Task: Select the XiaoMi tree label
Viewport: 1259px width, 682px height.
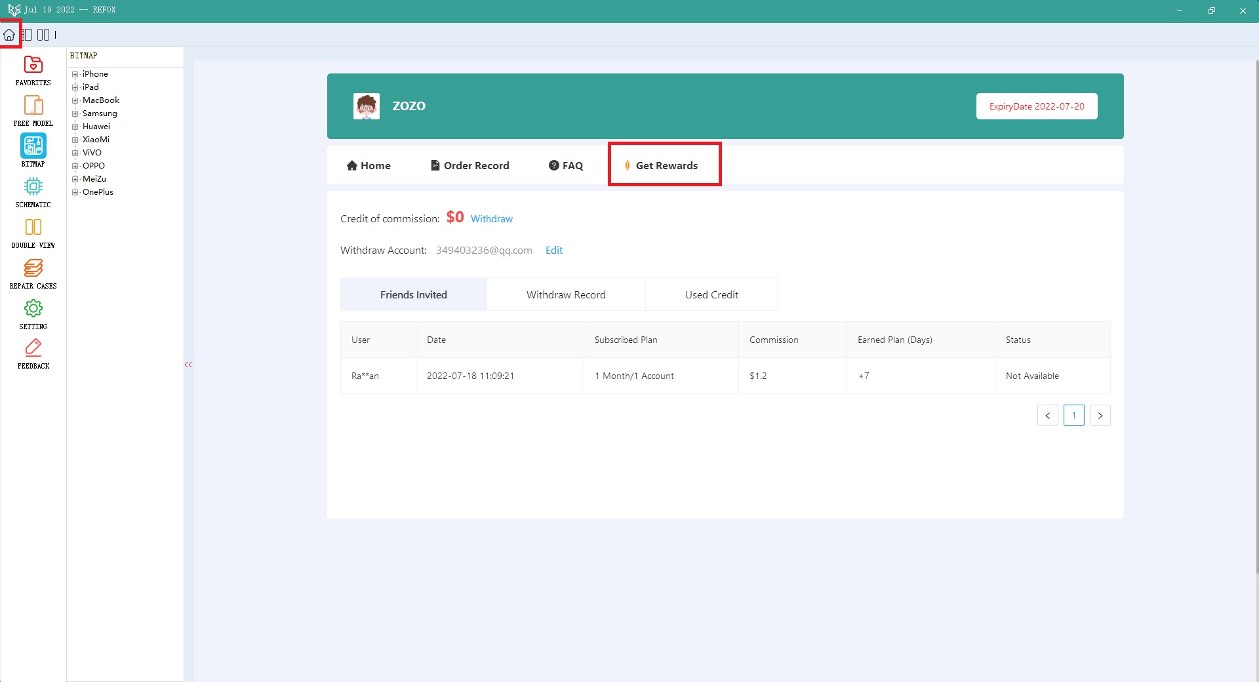Action: pos(96,140)
